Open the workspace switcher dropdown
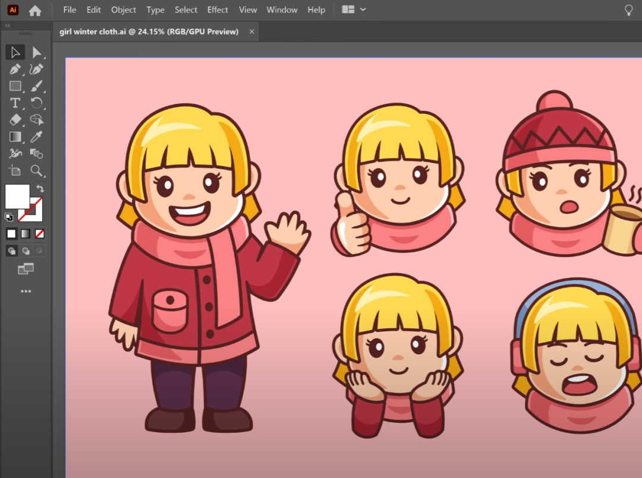 tap(354, 10)
